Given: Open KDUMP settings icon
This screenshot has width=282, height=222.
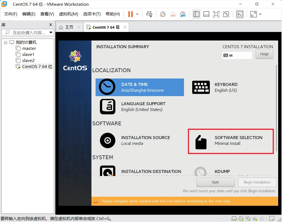Looking at the screenshot, I should pyautogui.click(x=200, y=171).
